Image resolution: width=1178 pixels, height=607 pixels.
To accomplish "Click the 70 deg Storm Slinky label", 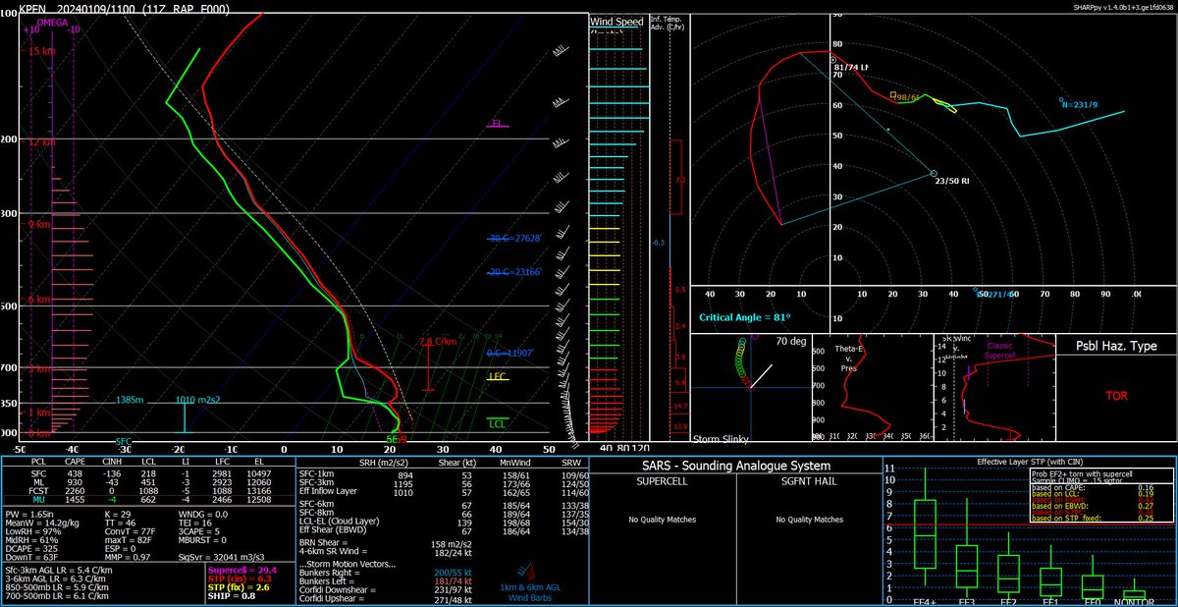I will pos(791,343).
